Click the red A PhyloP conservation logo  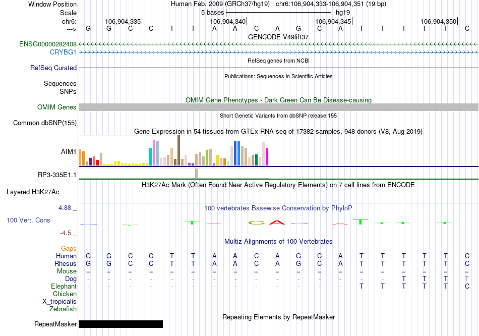pyautogui.click(x=277, y=222)
